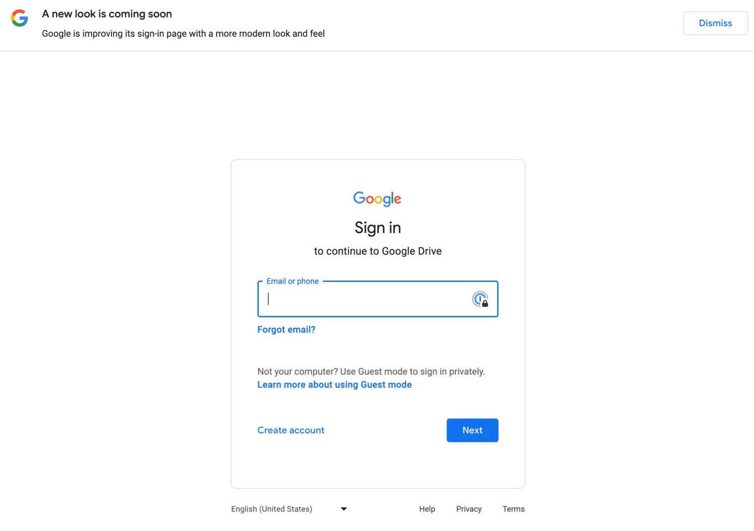Click the Google "G" logo in banner

(20, 18)
